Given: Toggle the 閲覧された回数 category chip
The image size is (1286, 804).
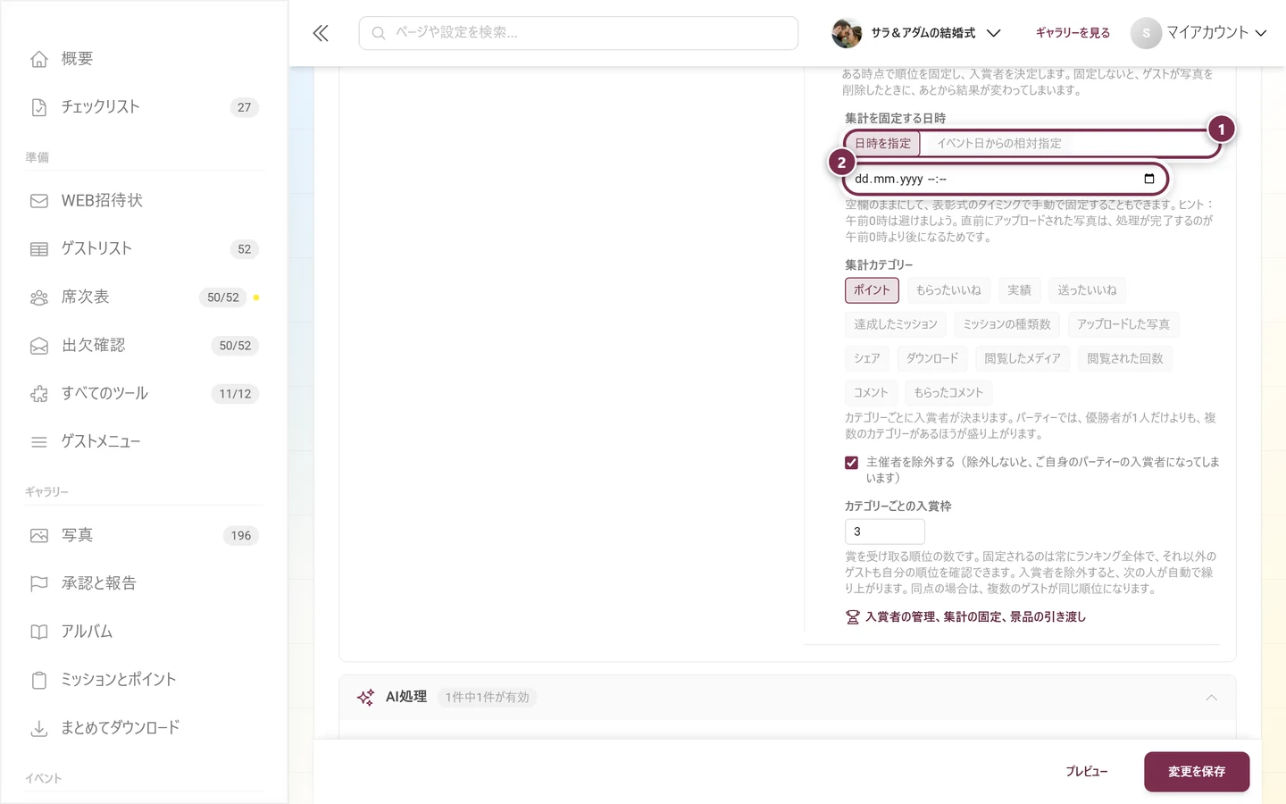Looking at the screenshot, I should 1125,358.
